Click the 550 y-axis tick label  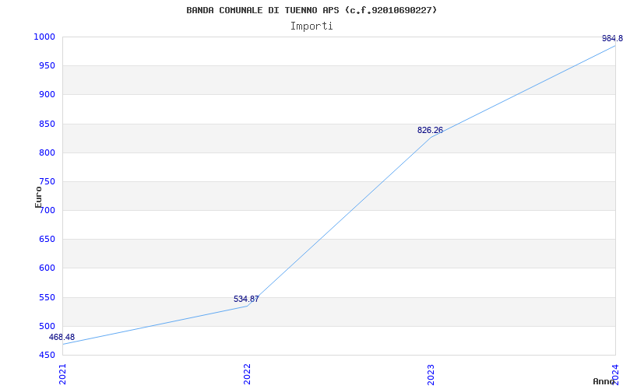click(x=47, y=297)
